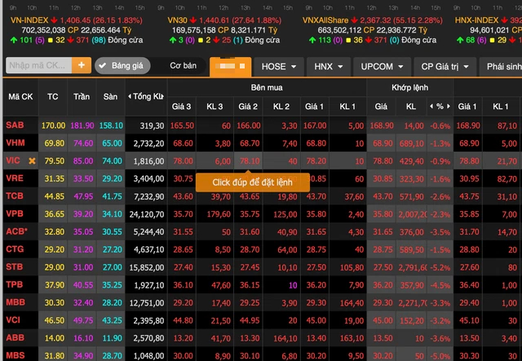Switch to the Phái sinh tab
This screenshot has height=361, width=522.
click(502, 66)
